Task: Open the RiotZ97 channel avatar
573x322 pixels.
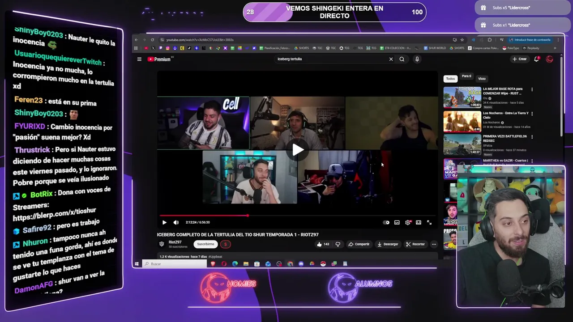Action: coord(162,244)
